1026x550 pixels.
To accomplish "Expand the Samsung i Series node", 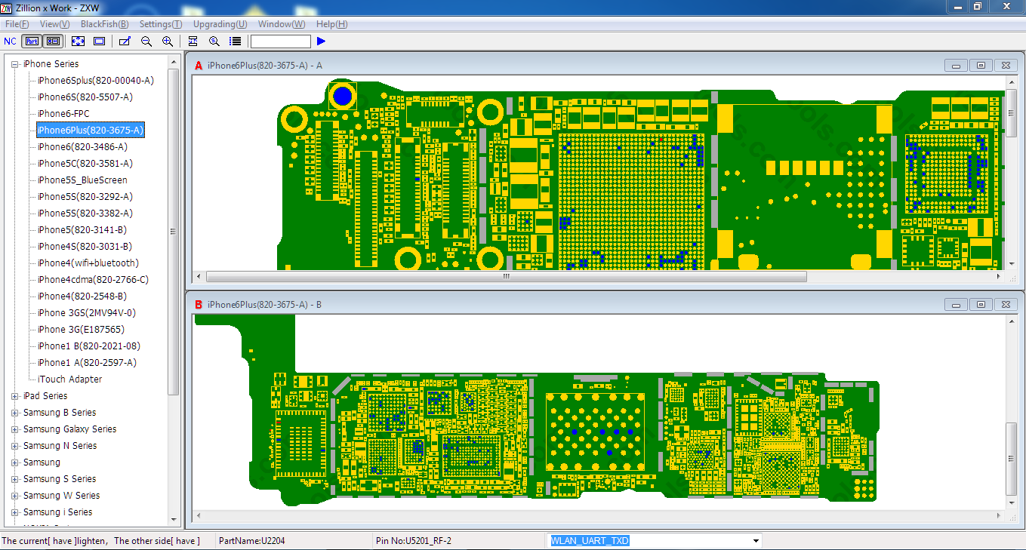I will pos(15,512).
